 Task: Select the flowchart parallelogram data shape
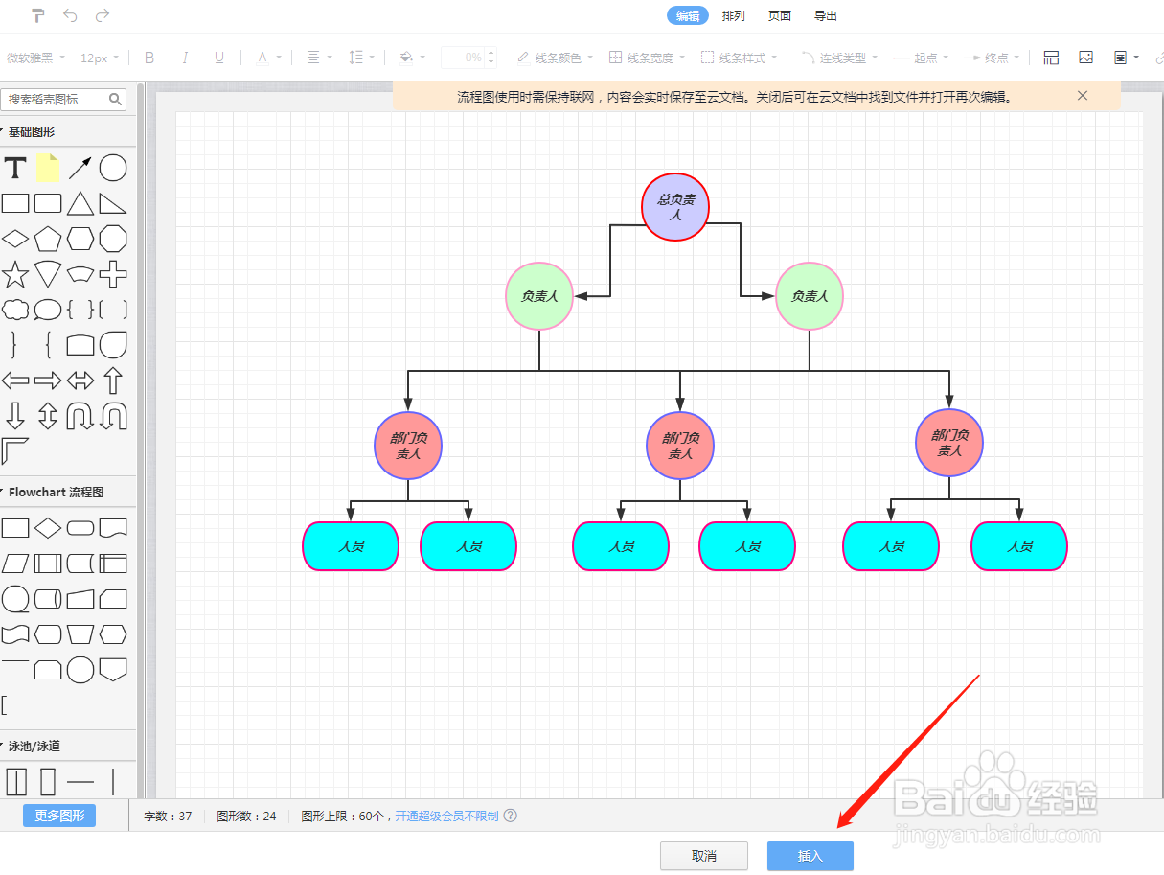click(14, 564)
